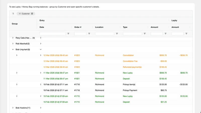Expand Rob Marshall entry column chevron
The height and width of the screenshot is (113, 201).
click(40, 43)
